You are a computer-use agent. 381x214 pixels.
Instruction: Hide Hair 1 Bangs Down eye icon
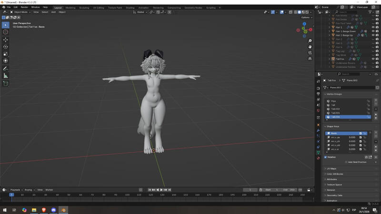point(373,31)
